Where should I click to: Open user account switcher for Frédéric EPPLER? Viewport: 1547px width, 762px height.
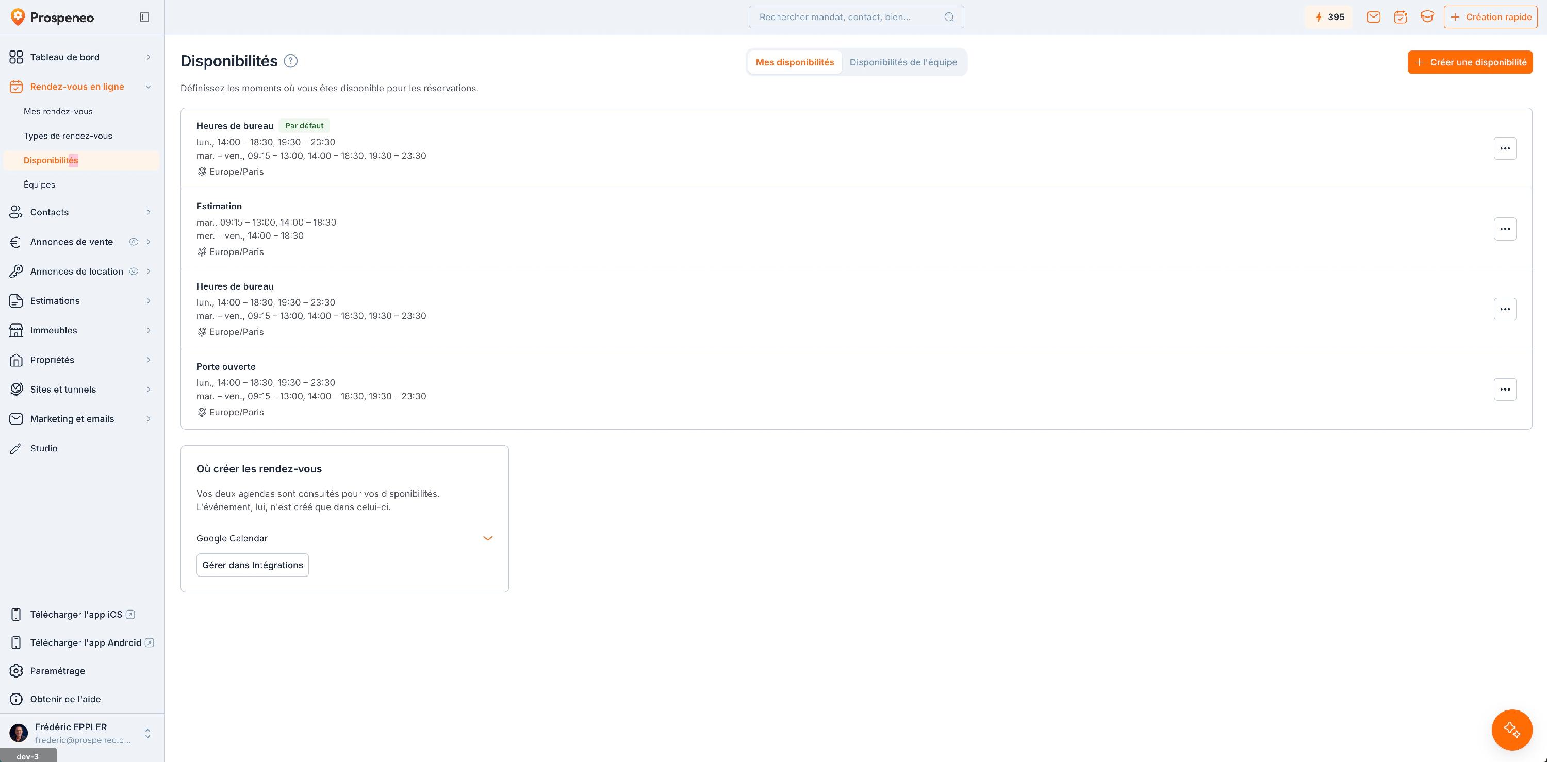coord(83,733)
